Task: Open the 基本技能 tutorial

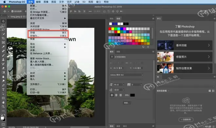Action: 185,45
